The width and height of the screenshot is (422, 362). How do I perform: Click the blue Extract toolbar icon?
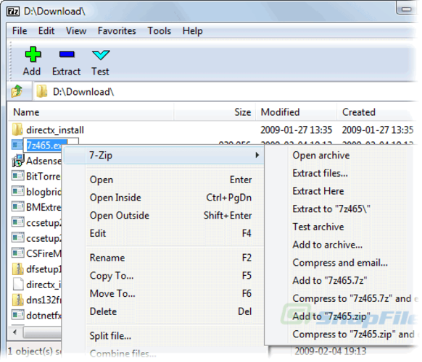pos(67,54)
